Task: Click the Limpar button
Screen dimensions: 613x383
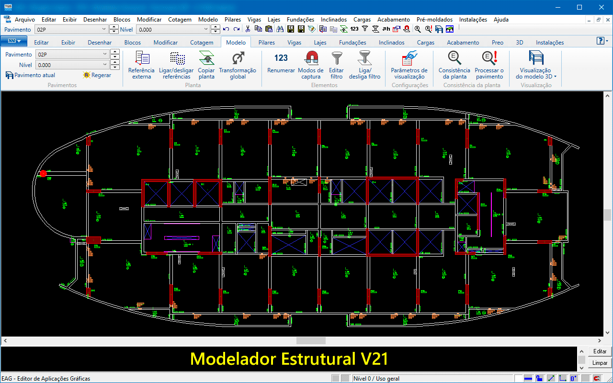Action: (600, 363)
